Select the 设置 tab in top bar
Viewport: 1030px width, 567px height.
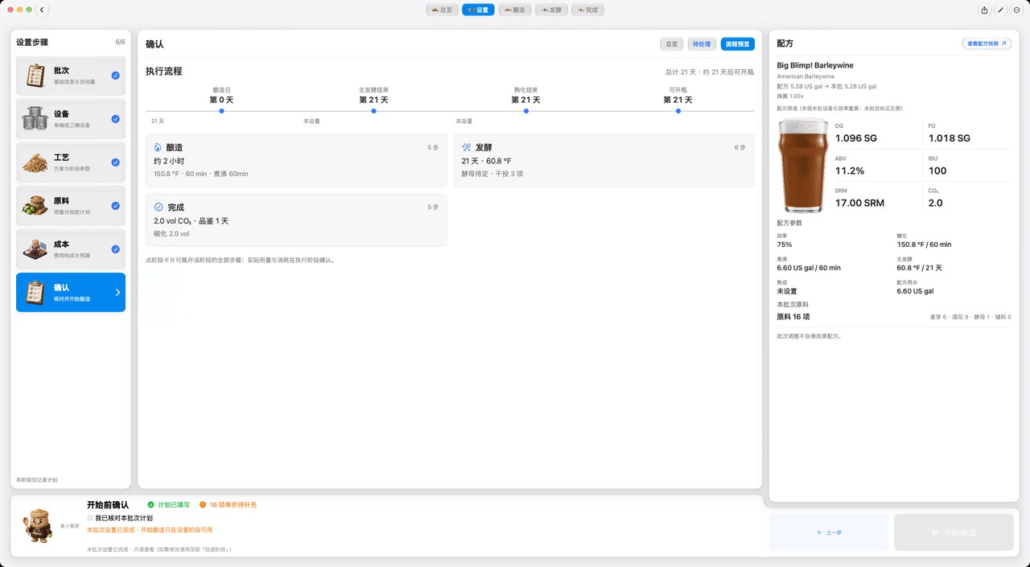pos(478,10)
